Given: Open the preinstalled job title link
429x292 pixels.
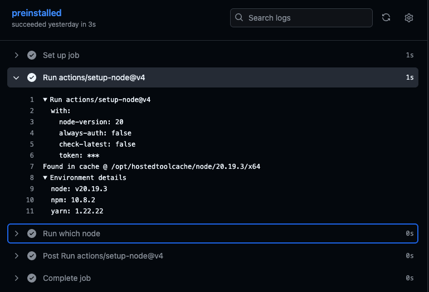Looking at the screenshot, I should tap(36, 13).
